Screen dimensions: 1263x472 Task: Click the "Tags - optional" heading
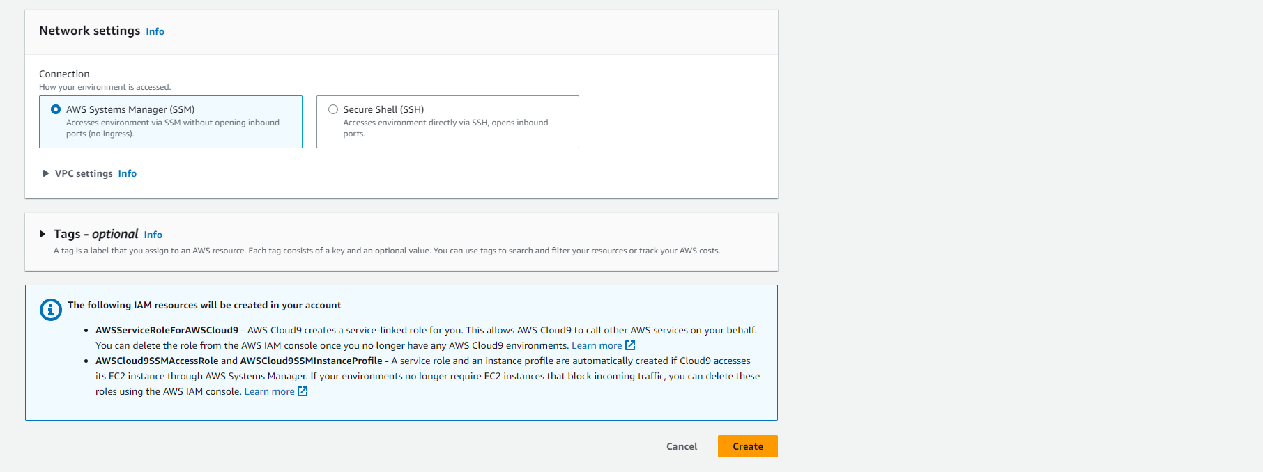coord(95,234)
